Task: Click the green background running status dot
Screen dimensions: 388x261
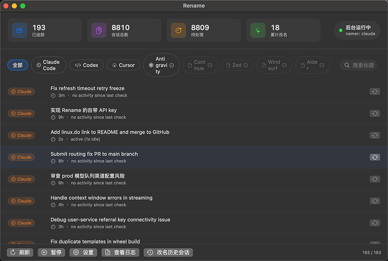Action: coord(341,30)
